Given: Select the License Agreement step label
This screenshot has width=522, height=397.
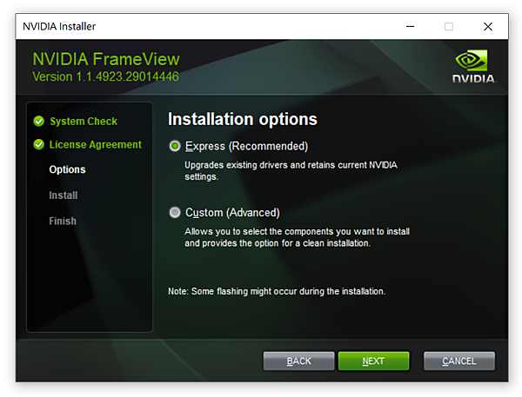Looking at the screenshot, I should [x=95, y=144].
